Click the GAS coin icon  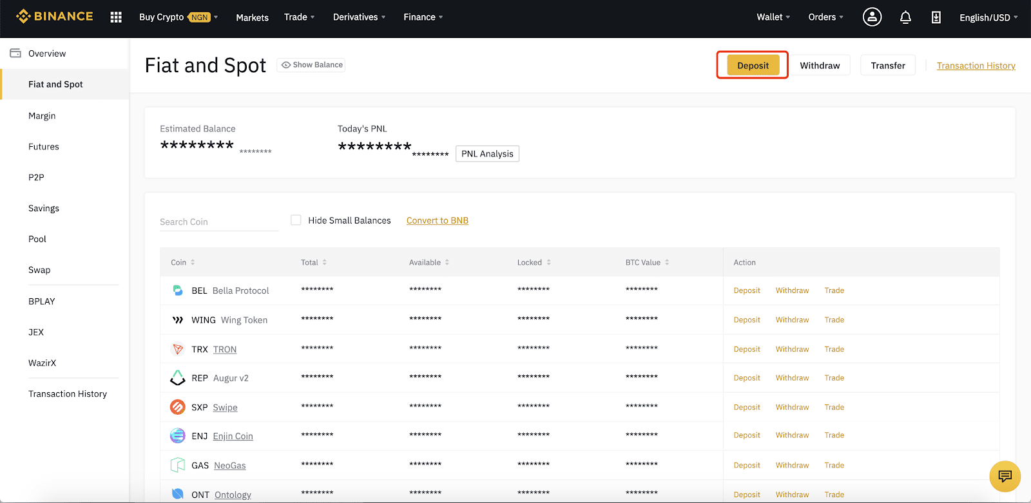tap(178, 465)
